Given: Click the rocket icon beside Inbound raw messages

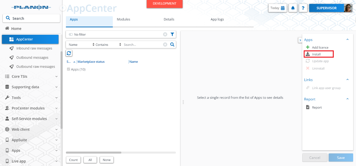Looking at the screenshot, I should coord(11,48).
